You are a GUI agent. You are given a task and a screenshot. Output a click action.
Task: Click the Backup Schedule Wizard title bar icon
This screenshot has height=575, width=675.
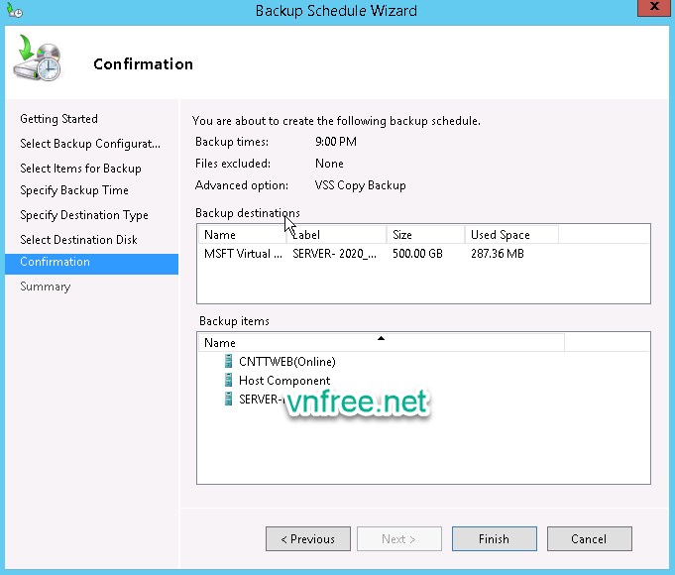(x=15, y=11)
